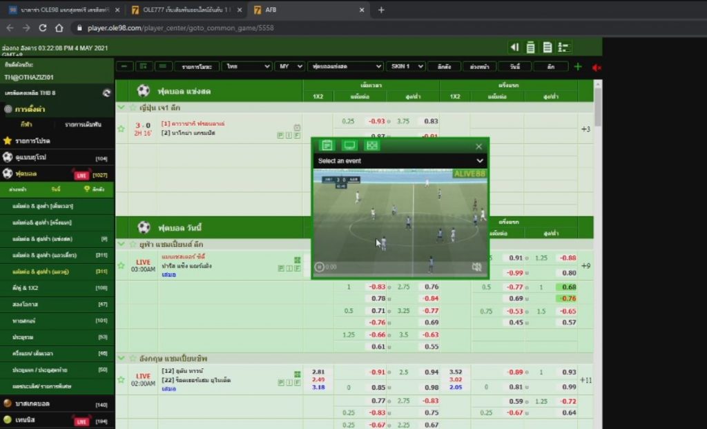Open the green stats icon on the Manchester City row
The height and width of the screenshot is (429, 707).
pyautogui.click(x=297, y=260)
